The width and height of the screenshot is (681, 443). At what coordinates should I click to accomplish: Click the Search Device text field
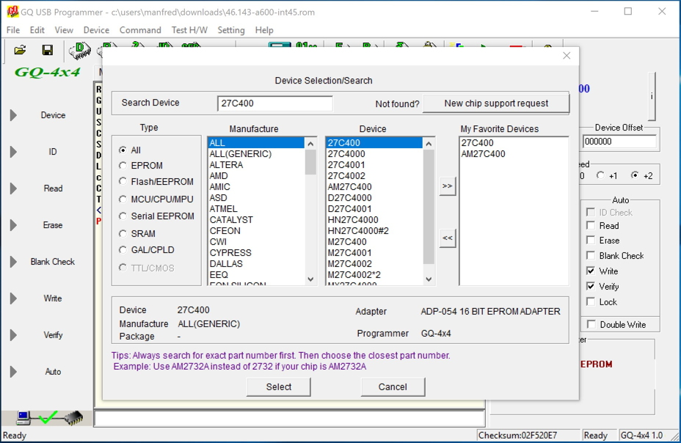274,103
